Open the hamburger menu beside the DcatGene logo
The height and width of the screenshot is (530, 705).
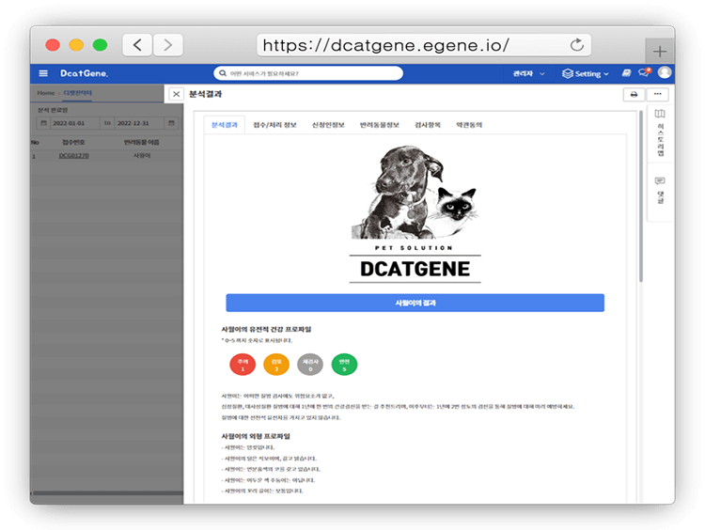click(x=43, y=73)
